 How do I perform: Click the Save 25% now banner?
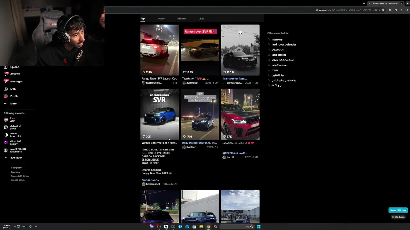(398, 210)
